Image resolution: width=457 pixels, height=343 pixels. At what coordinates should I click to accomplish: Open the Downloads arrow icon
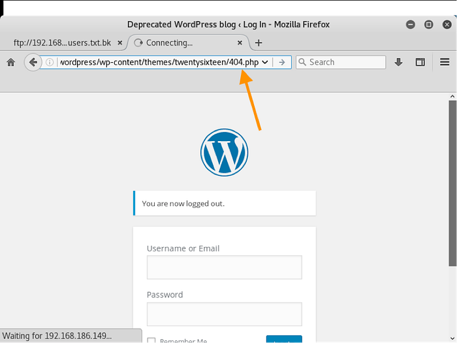tap(399, 62)
